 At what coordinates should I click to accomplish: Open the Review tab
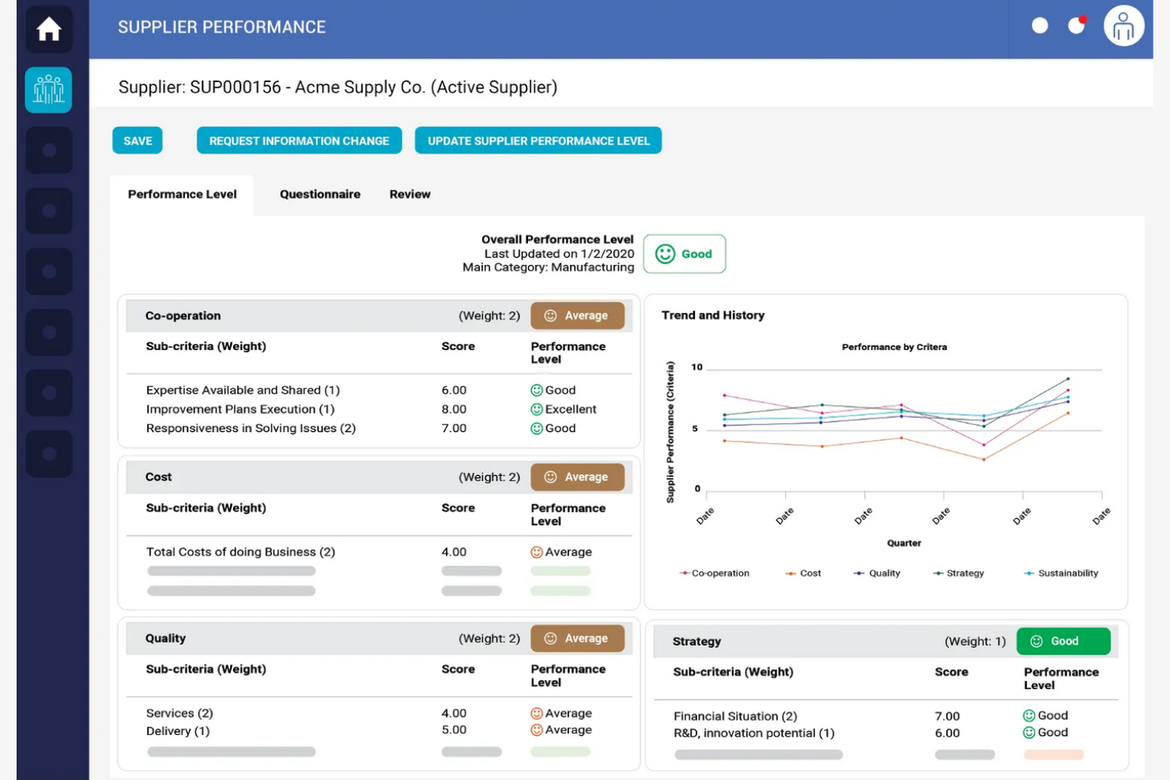pos(409,194)
